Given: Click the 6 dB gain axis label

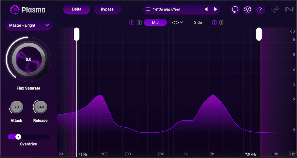Looking at the screenshot, I should (x=294, y=40).
